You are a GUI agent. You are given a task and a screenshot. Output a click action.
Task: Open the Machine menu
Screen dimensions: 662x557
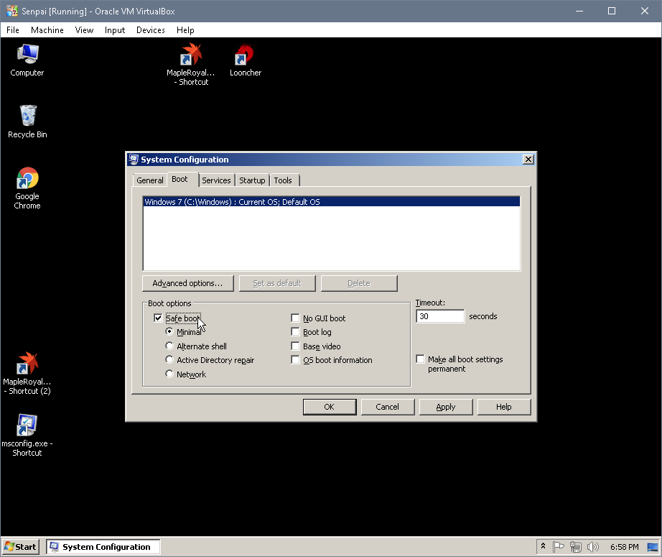(47, 30)
